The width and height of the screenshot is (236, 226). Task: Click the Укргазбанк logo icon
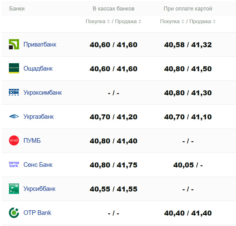[x=14, y=117]
